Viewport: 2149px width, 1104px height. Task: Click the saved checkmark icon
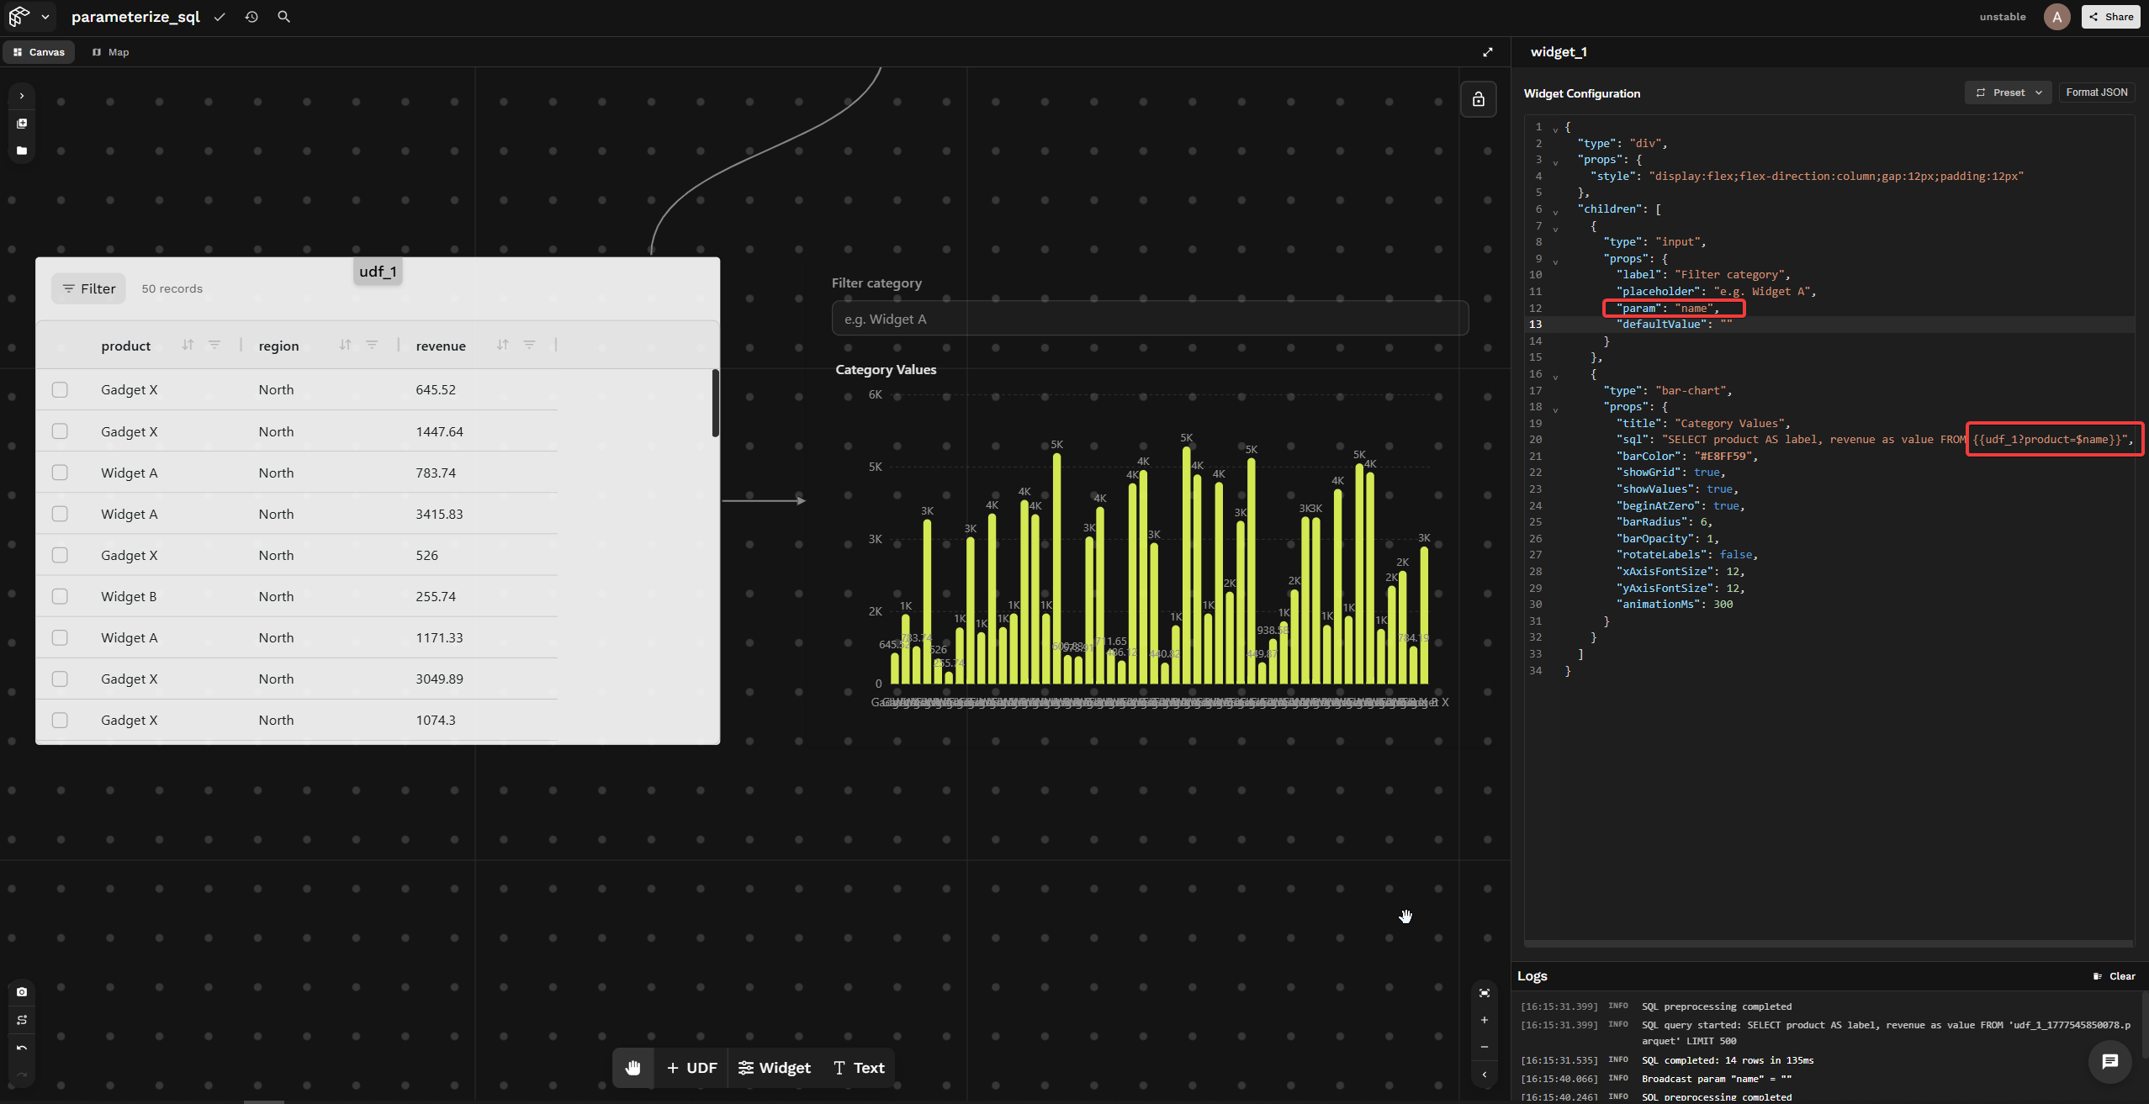click(220, 17)
